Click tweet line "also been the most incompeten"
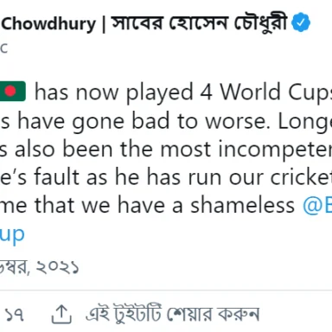The height and width of the screenshot is (332, 332). click(166, 150)
